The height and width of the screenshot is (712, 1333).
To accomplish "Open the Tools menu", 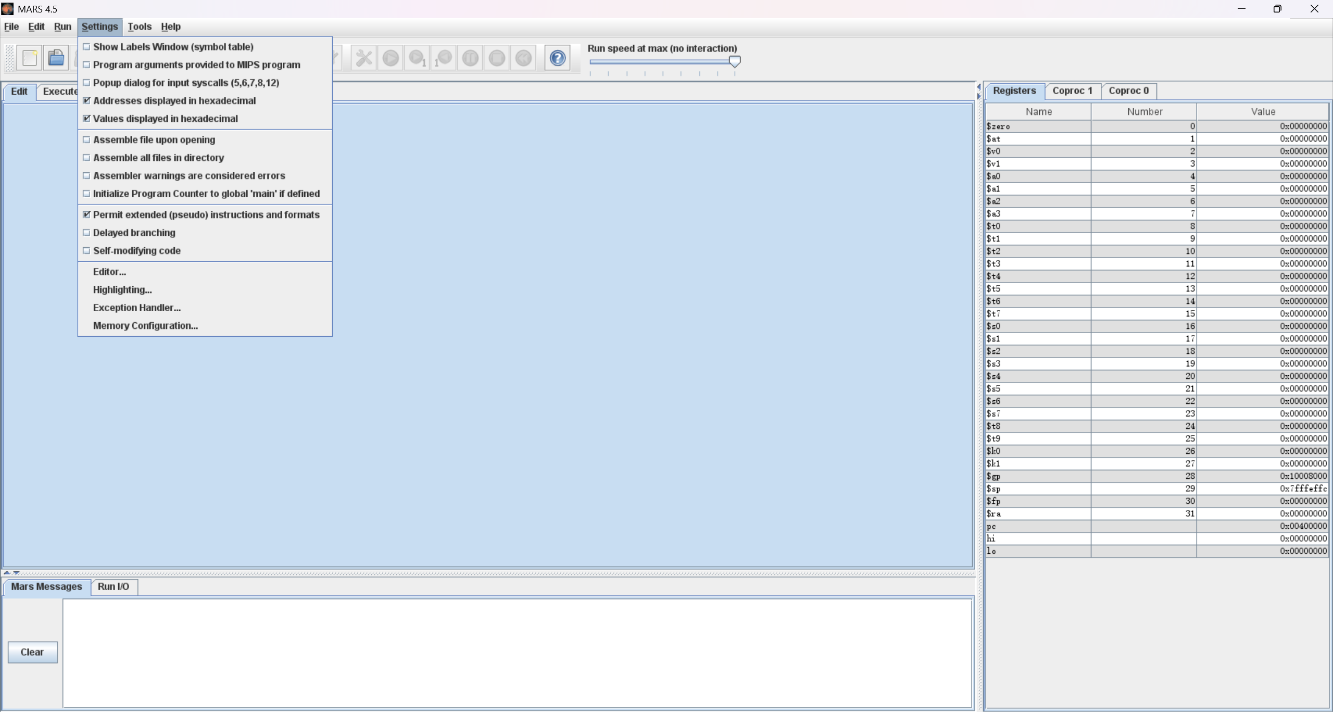I will [140, 27].
